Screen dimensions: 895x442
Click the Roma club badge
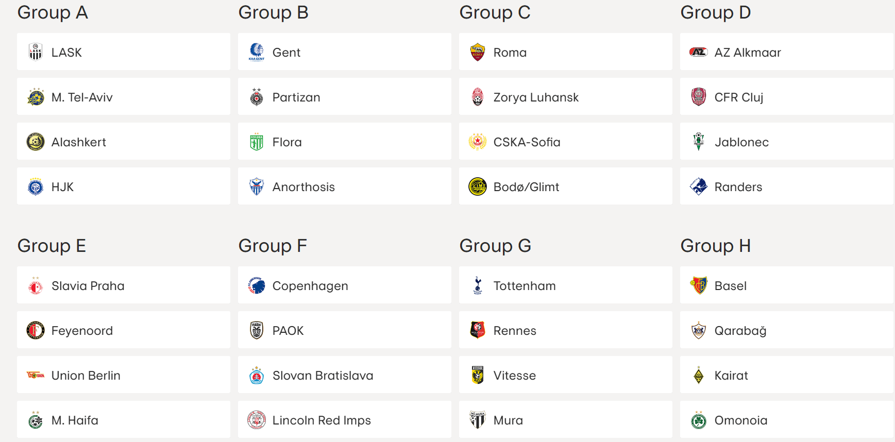[x=478, y=52]
